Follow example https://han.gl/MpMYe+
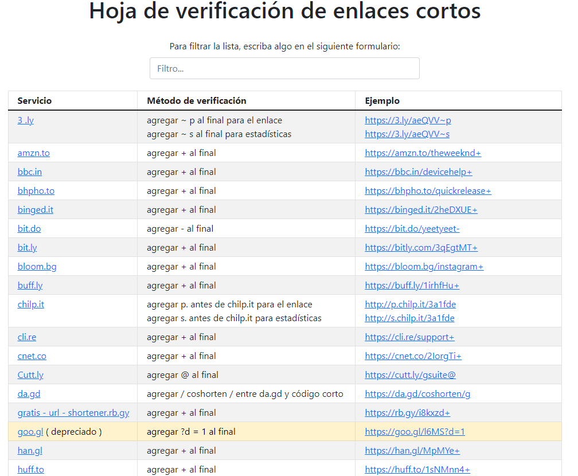This screenshot has height=476, width=578. [412, 451]
